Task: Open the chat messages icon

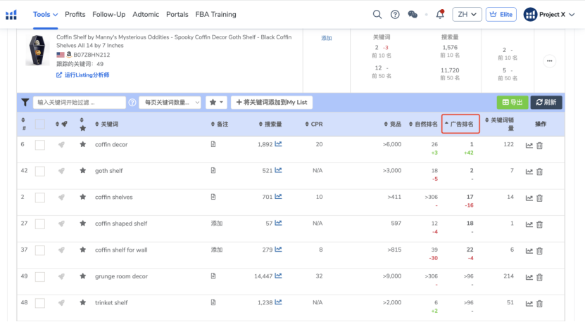Action: tap(413, 14)
